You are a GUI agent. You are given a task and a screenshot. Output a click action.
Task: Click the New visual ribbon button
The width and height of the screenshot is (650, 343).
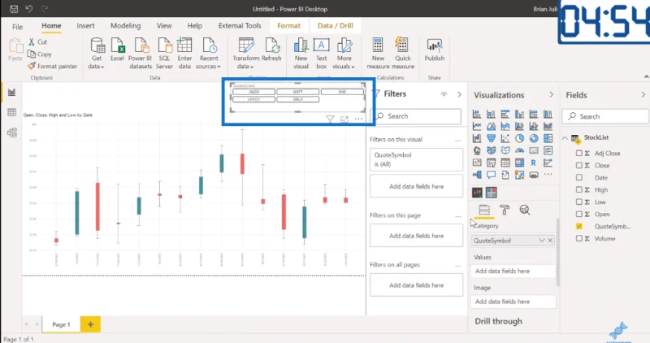tap(301, 53)
